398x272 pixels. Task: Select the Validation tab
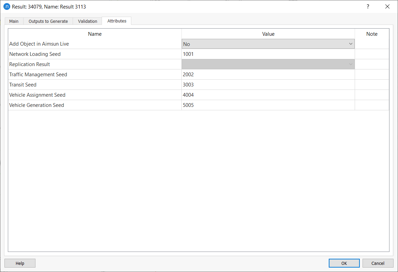tap(87, 21)
